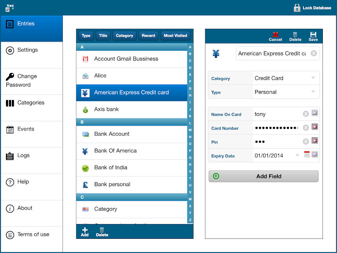Viewport: 337px width, 253px height.
Task: Toggle visibility icon for Pin
Action: click(314, 141)
